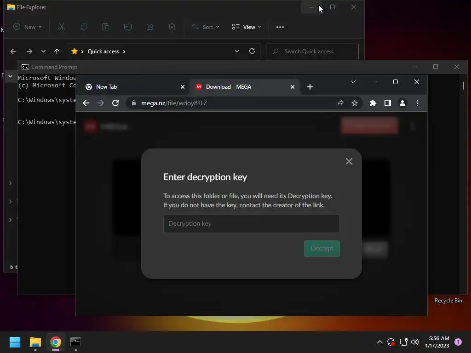The image size is (471, 353).
Task: Close the decryption key dialog
Action: point(349,161)
